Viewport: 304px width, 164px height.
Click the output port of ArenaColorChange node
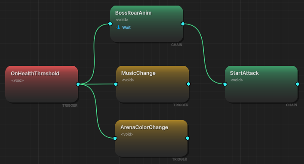point(187,138)
